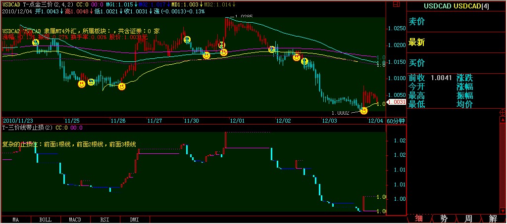Open the 细 detail tab
This screenshot has height=224, width=507.
419,219
